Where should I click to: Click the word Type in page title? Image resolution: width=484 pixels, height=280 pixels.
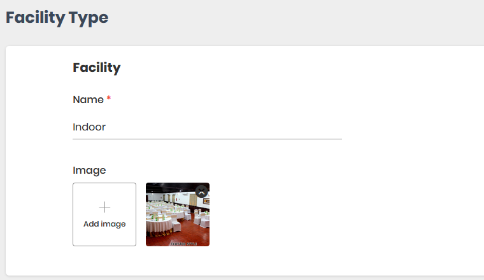pos(89,18)
